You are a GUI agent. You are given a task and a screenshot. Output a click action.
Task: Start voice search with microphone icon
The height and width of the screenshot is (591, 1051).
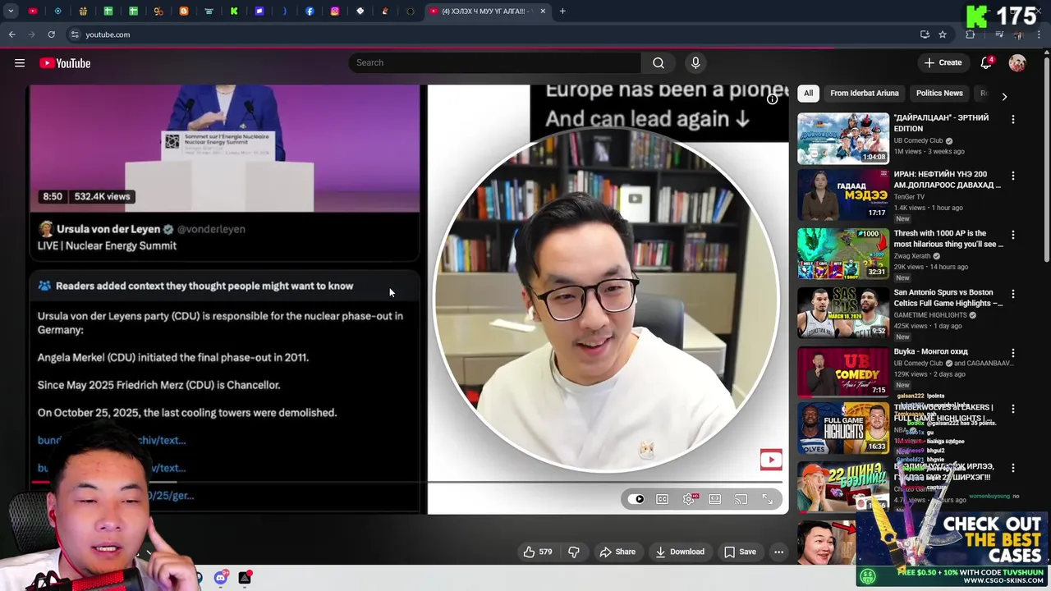point(695,62)
